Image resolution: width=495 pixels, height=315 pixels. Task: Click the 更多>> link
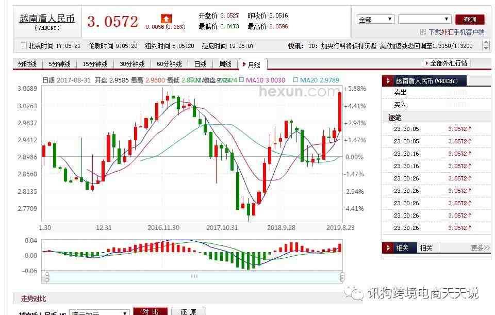[x=480, y=248]
